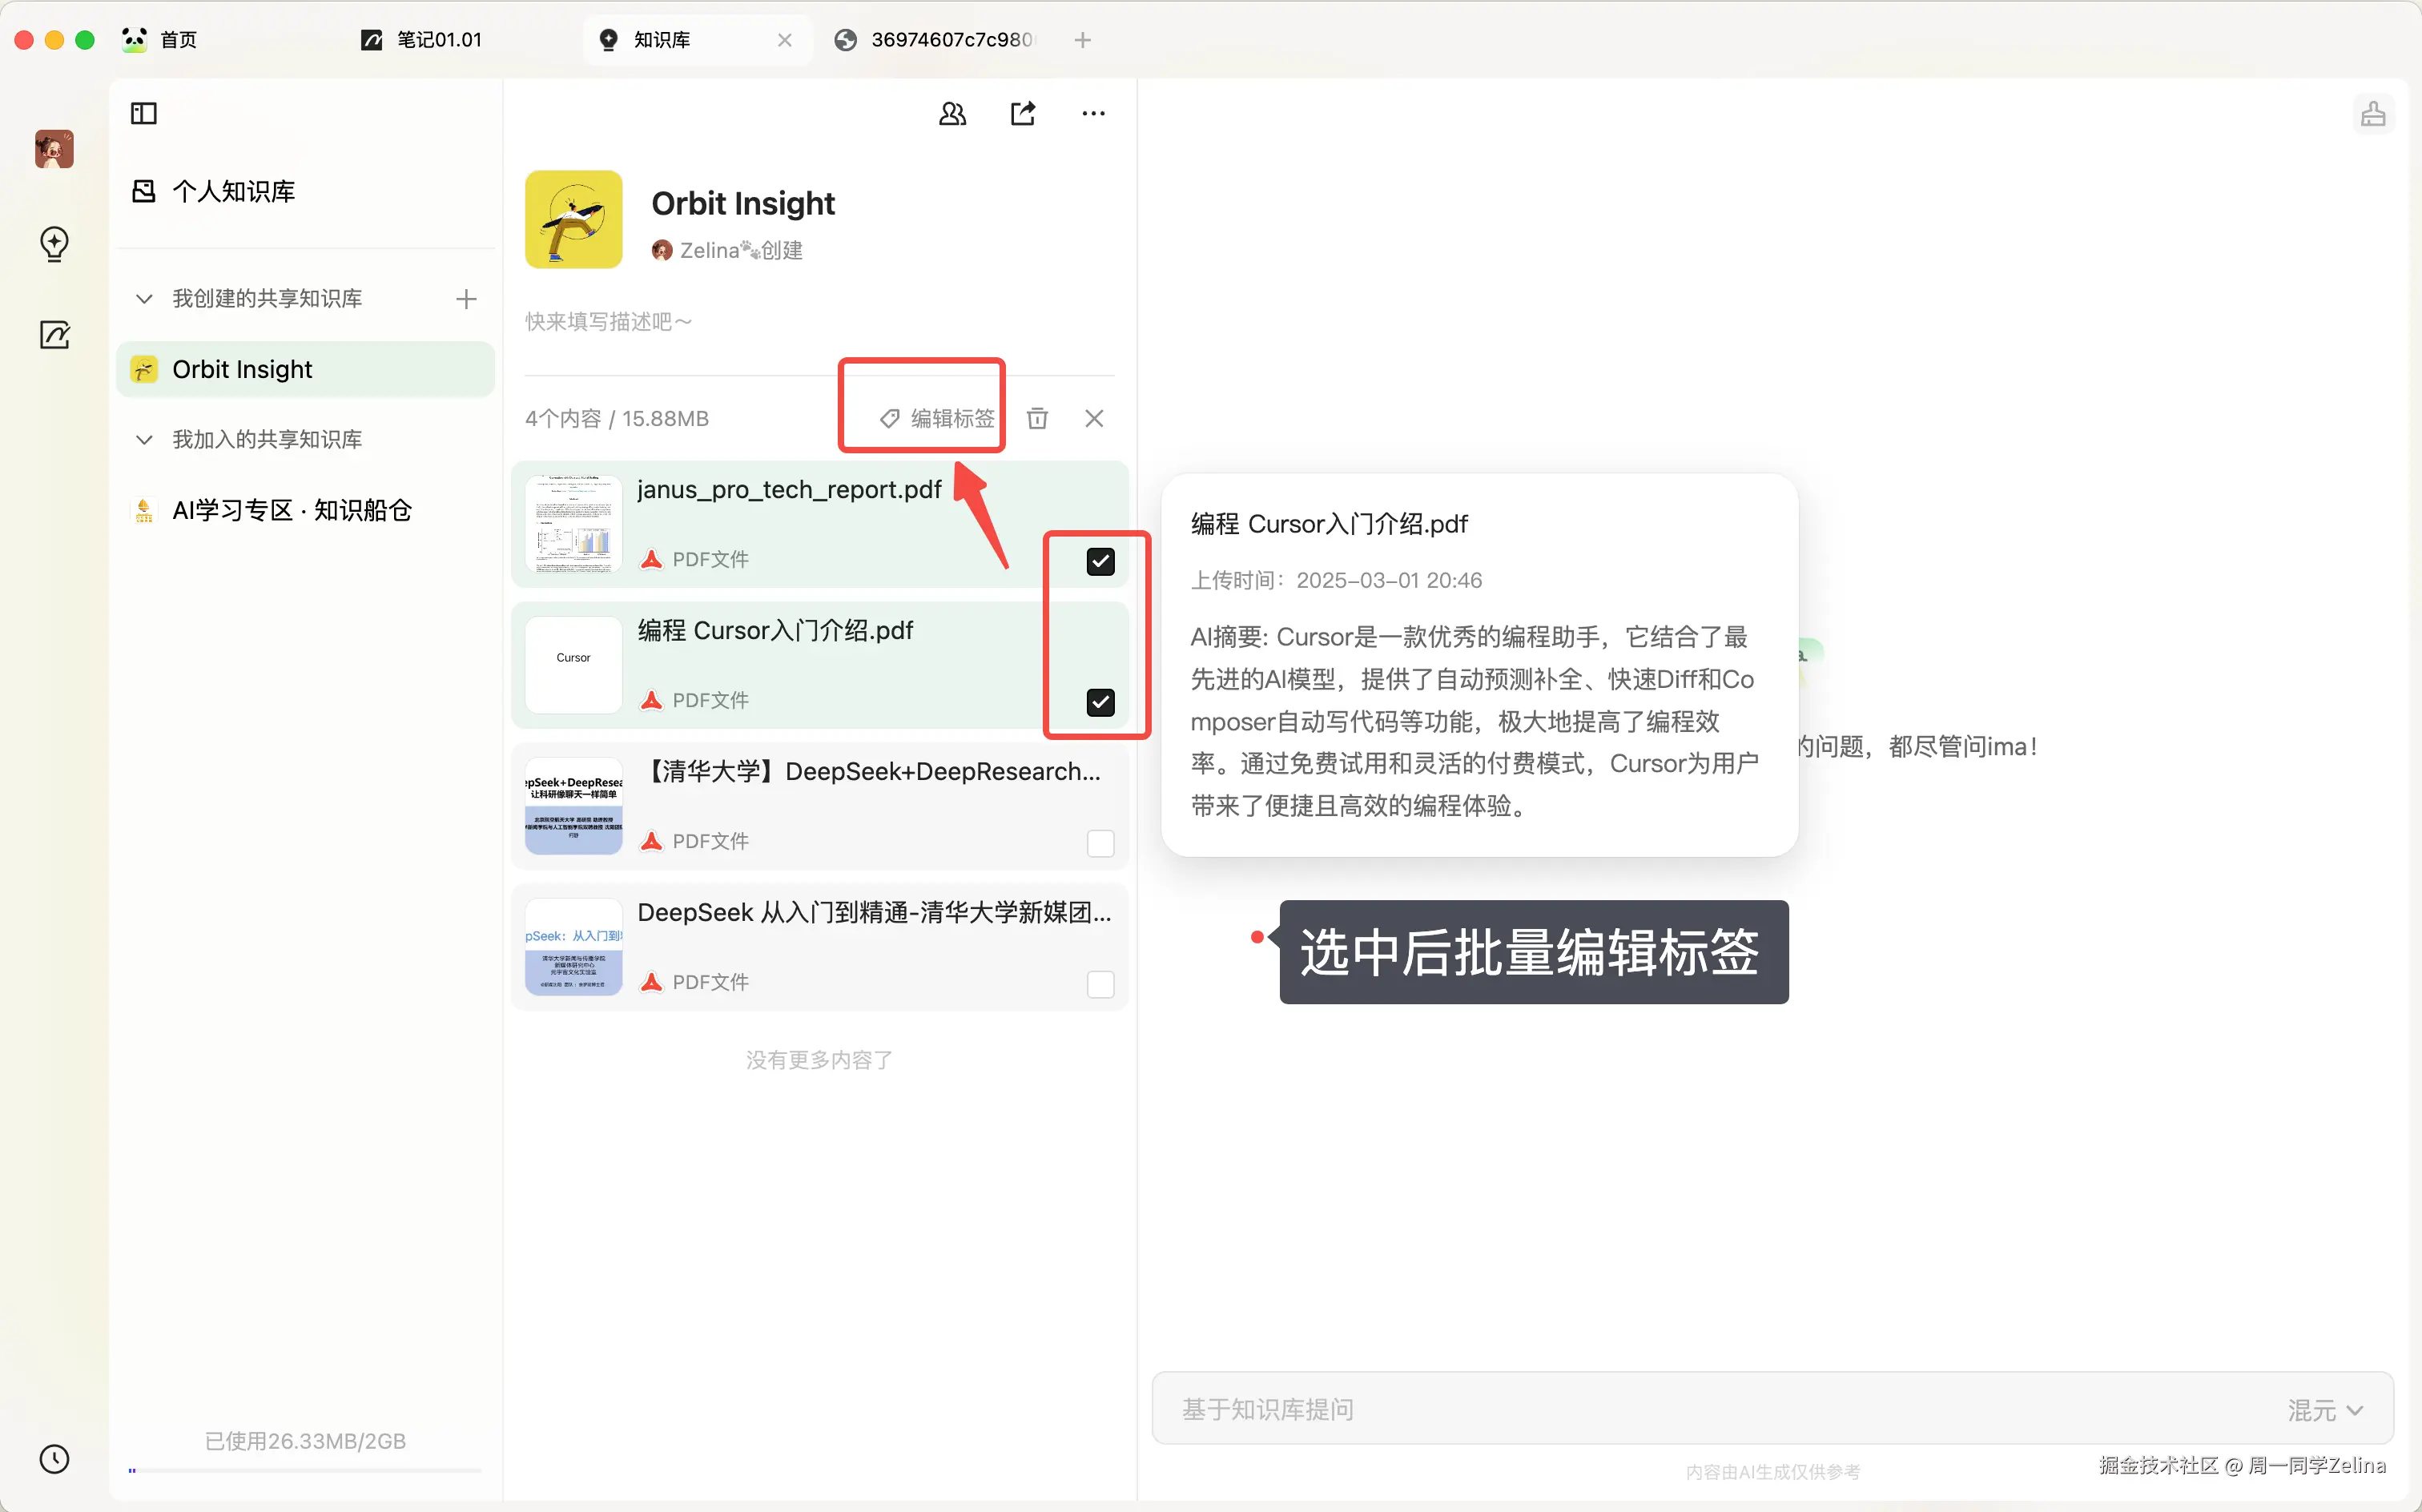
Task: Collapse the 我加入的共享知识库 section
Action: tap(144, 439)
